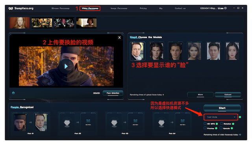
Task: Add a target face to Face 04
Action: point(182,122)
